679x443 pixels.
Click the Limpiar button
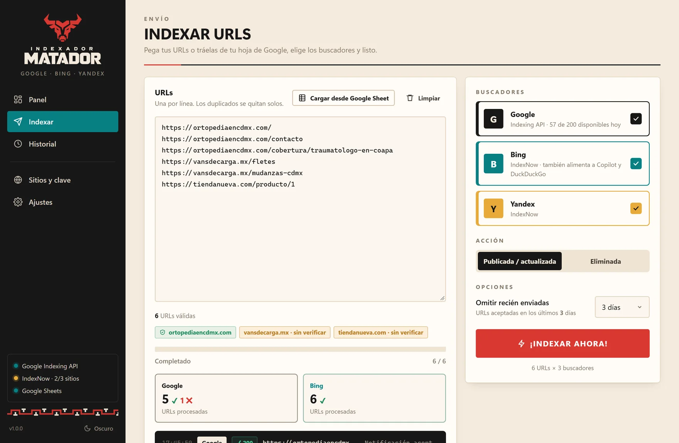point(423,98)
